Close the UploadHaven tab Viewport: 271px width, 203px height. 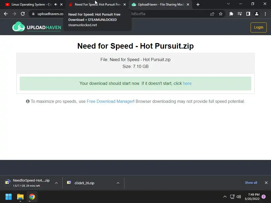(188, 4)
